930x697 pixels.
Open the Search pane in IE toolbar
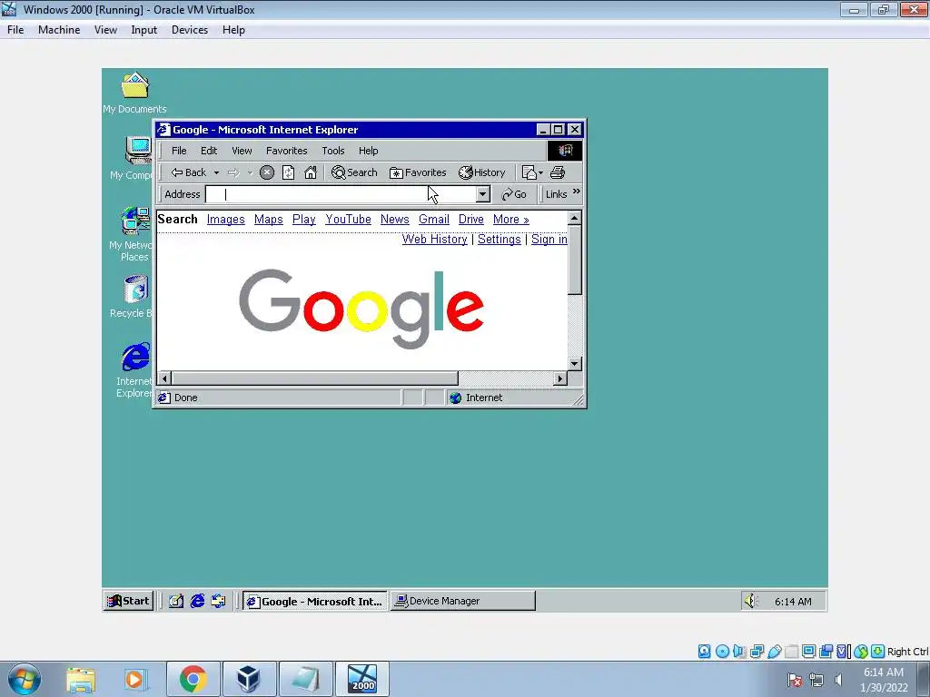354,172
